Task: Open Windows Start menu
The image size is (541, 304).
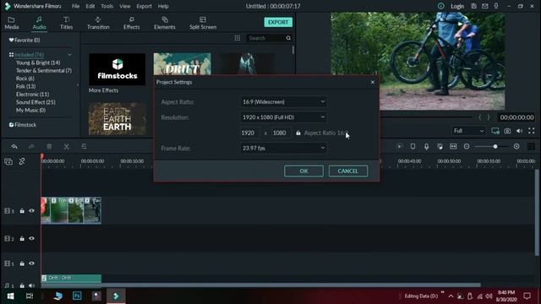Action: [x=10, y=296]
